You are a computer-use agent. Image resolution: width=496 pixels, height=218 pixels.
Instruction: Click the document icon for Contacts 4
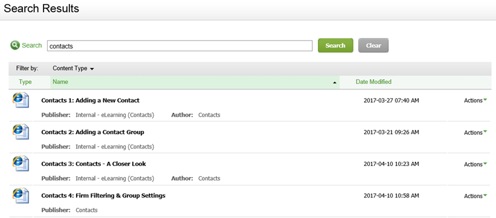click(x=21, y=196)
